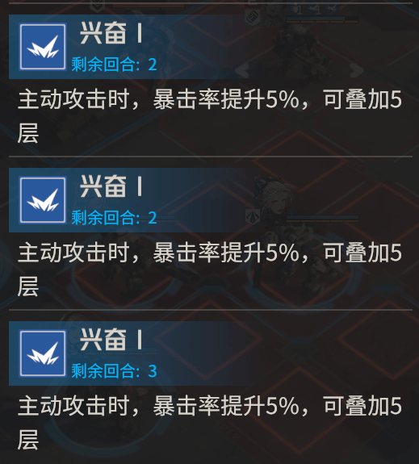The image size is (419, 464).
Task: Click the dimmed health bar behind the middle entry
Action: coord(322,219)
